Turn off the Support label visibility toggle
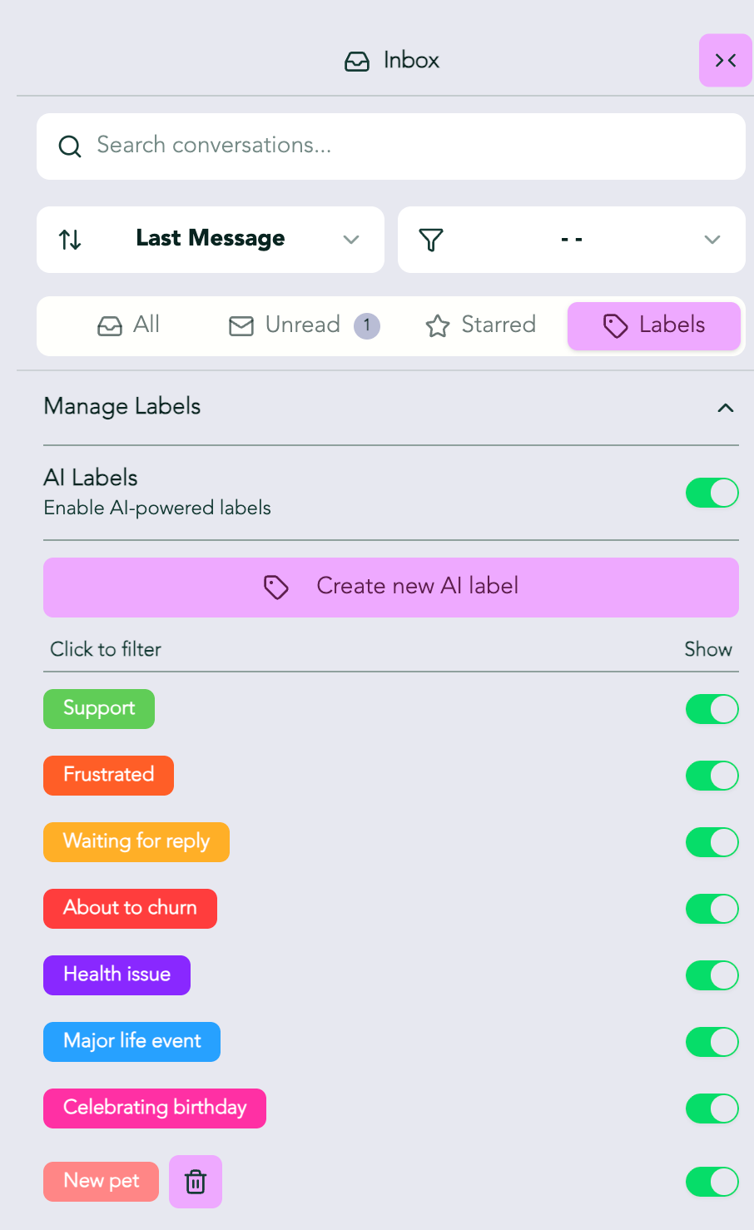 (712, 709)
